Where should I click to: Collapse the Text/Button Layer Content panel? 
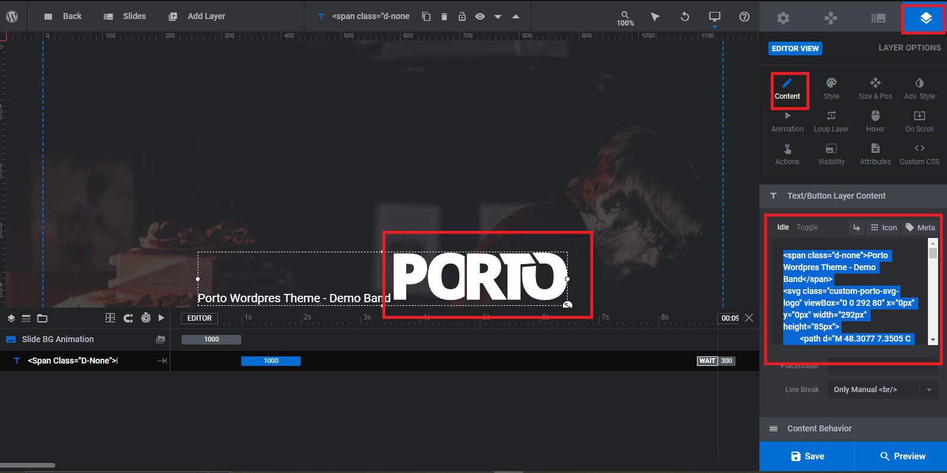[x=853, y=196]
